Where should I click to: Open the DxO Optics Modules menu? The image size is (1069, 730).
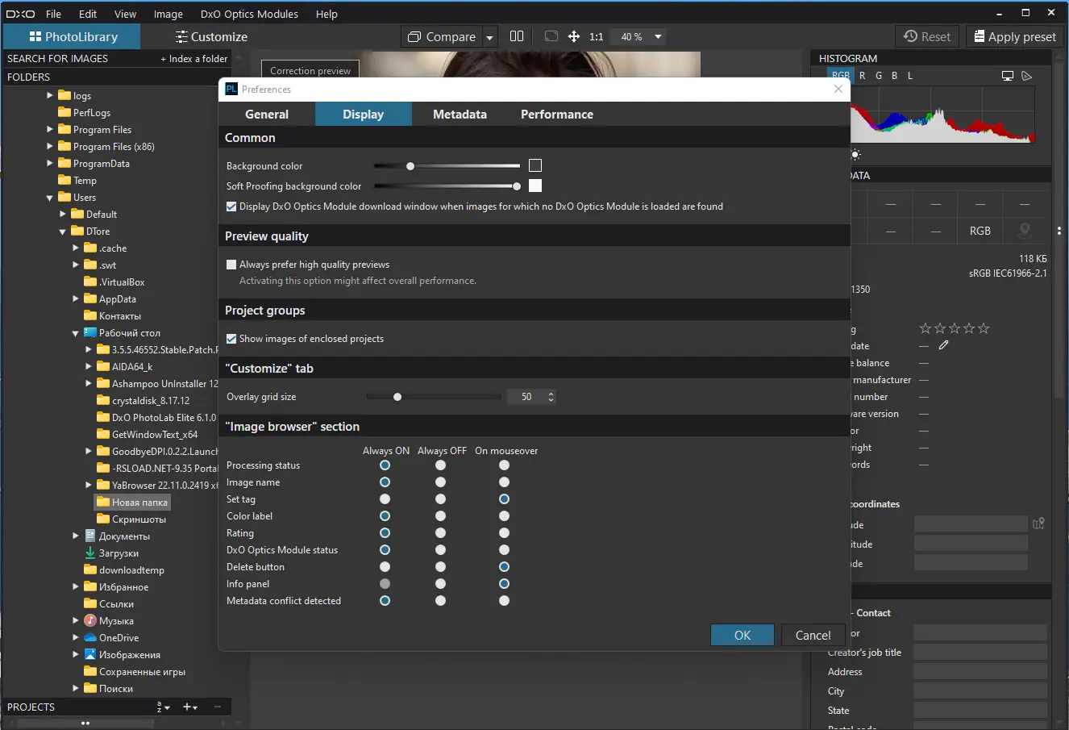(x=249, y=14)
